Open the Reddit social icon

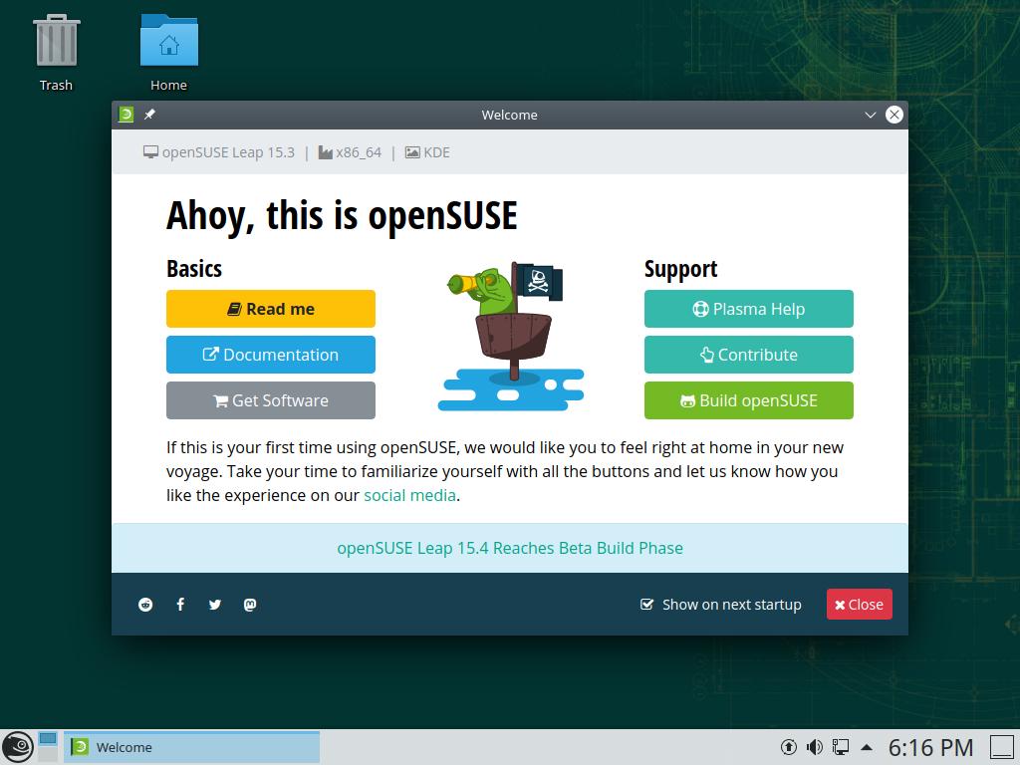point(145,605)
